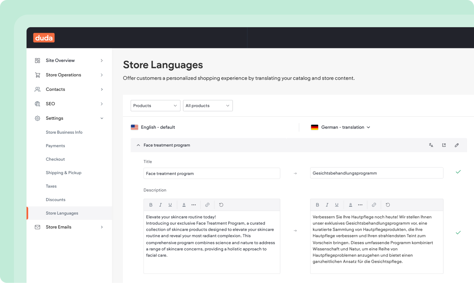This screenshot has width=474, height=283.
Task: Apply italic in the German description toolbar
Action: click(x=327, y=205)
